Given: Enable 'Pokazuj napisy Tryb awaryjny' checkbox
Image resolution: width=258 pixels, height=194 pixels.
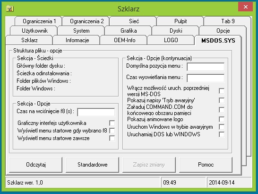Looking at the screenshot, I should point(222,100).
